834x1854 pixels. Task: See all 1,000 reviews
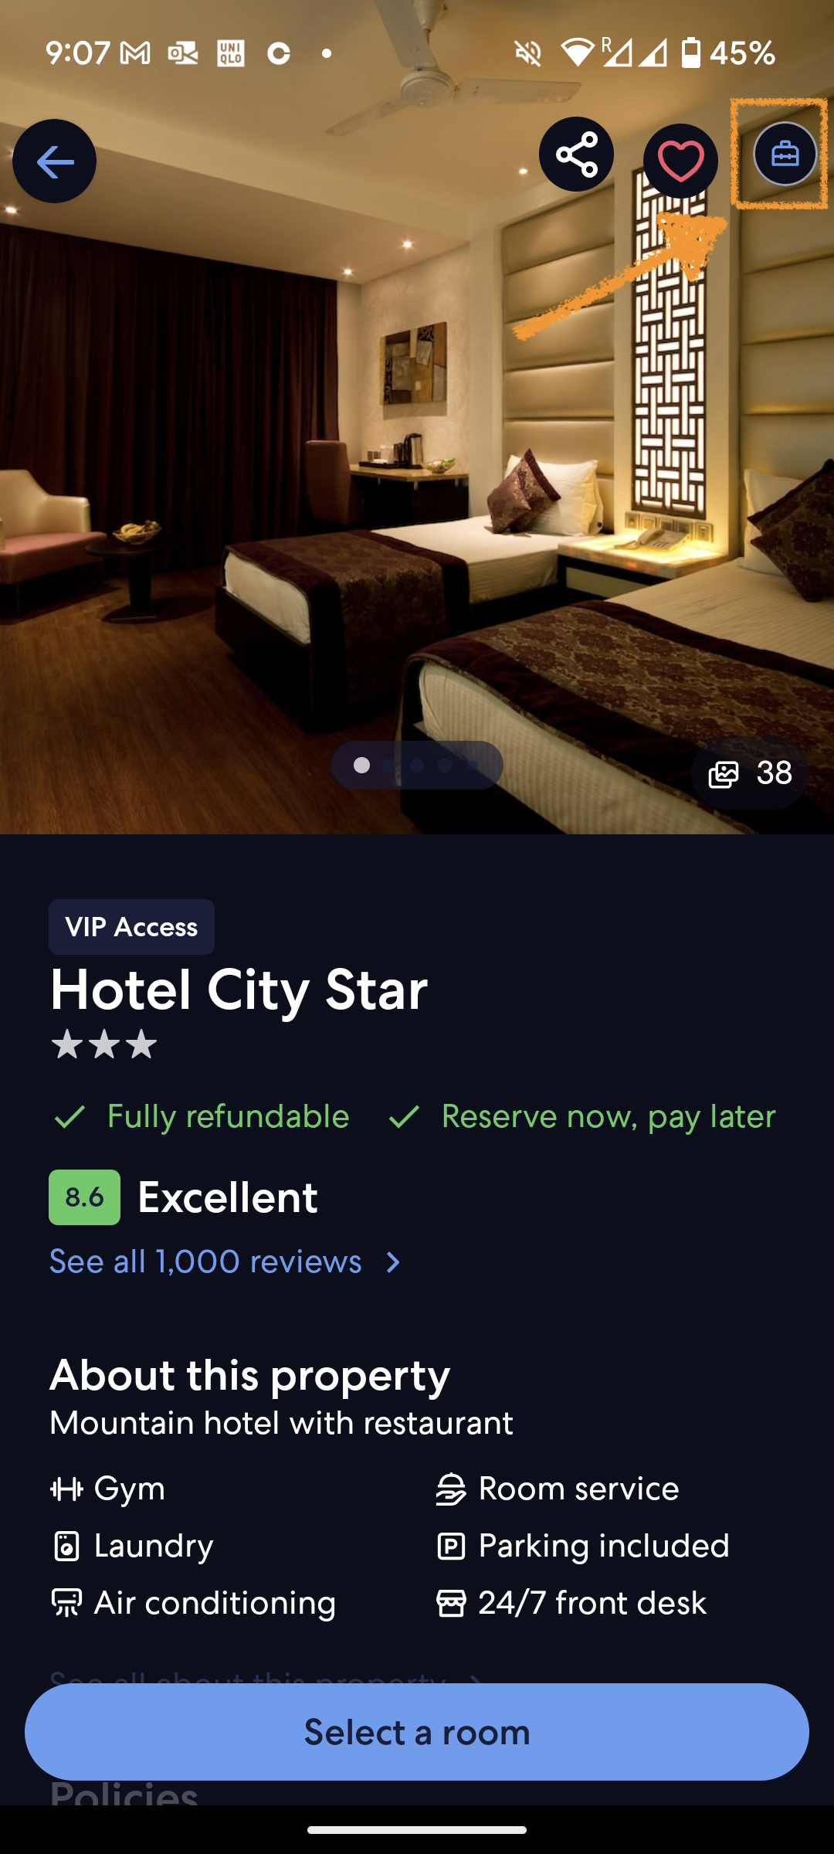(x=205, y=1261)
